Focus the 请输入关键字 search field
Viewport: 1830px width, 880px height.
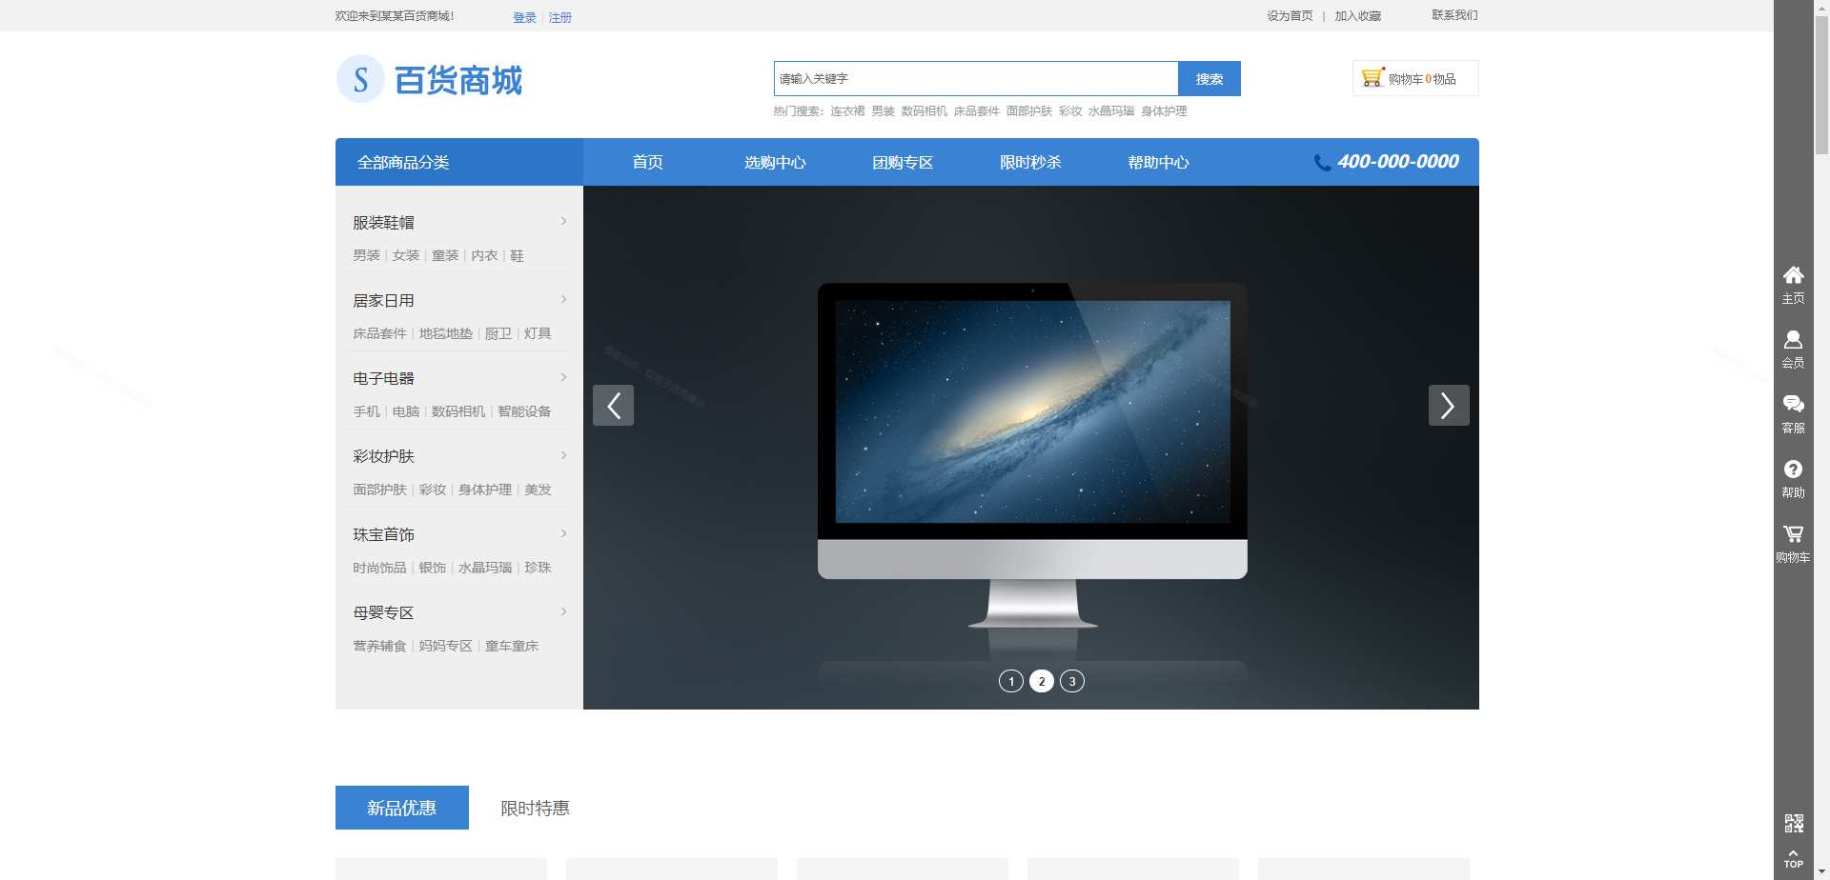pyautogui.click(x=976, y=79)
